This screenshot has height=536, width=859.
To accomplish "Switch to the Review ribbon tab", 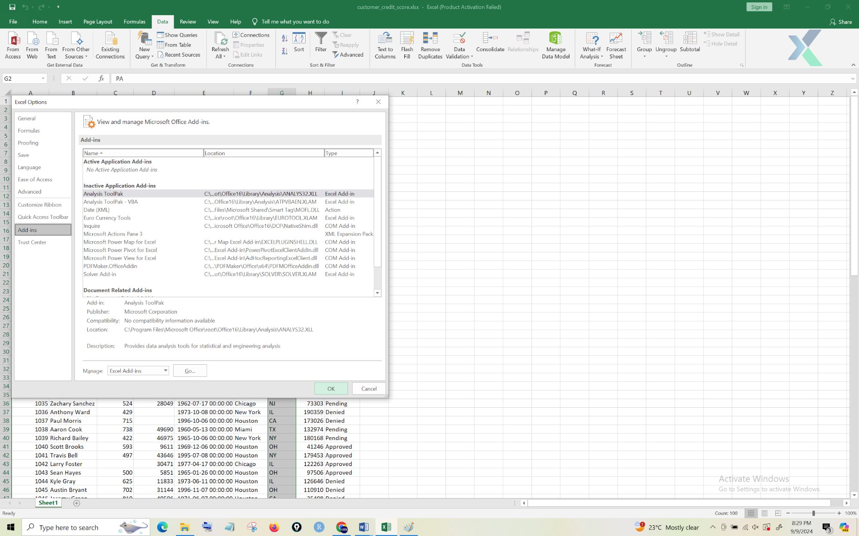I will tap(188, 21).
